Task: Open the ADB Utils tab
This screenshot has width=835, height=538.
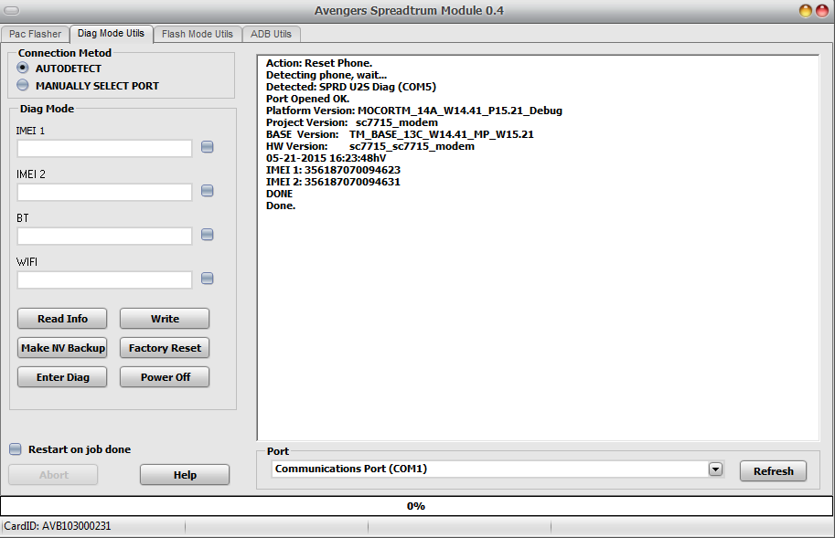Action: pos(271,34)
